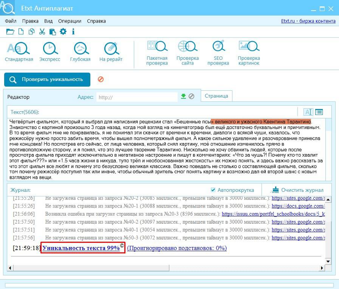Switch editor to list view mode toggle

(319, 112)
